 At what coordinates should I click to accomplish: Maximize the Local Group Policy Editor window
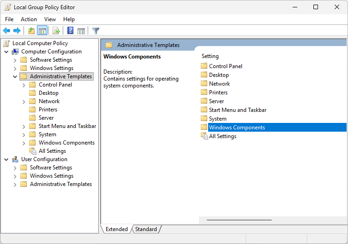pos(316,7)
